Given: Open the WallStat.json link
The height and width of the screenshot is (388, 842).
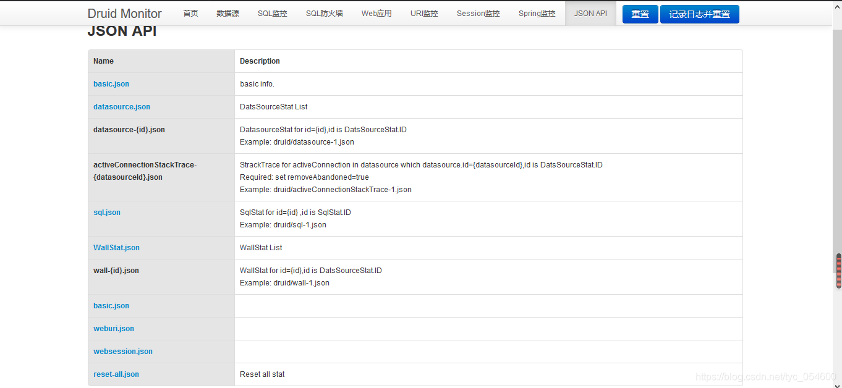Looking at the screenshot, I should click(x=116, y=248).
